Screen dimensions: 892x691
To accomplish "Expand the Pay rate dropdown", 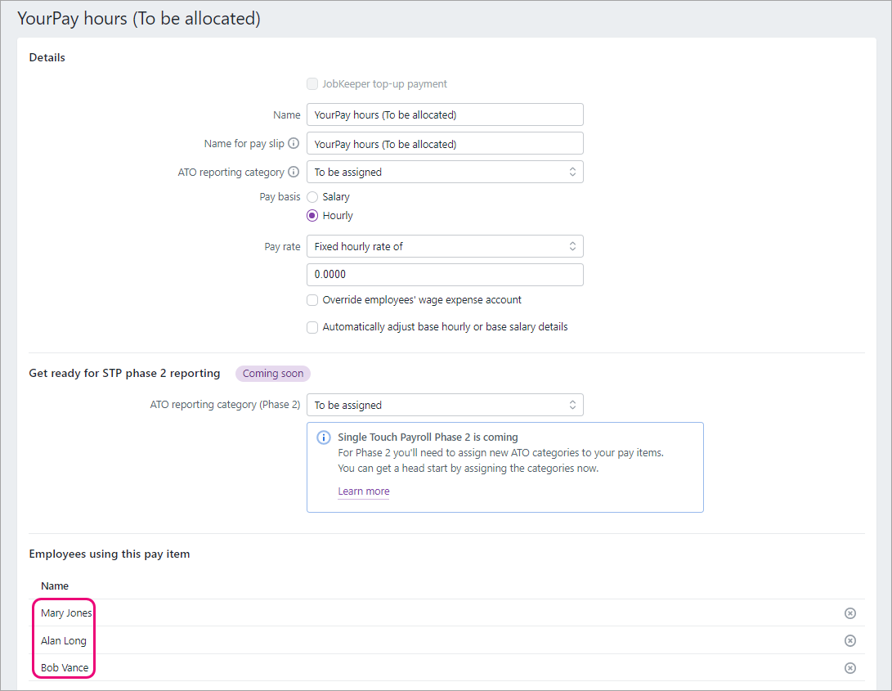I will [444, 246].
